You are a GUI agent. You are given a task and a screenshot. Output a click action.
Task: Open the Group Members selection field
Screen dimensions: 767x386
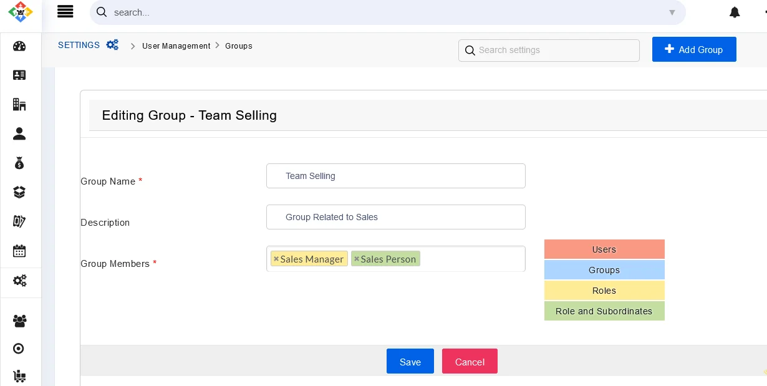click(x=471, y=259)
